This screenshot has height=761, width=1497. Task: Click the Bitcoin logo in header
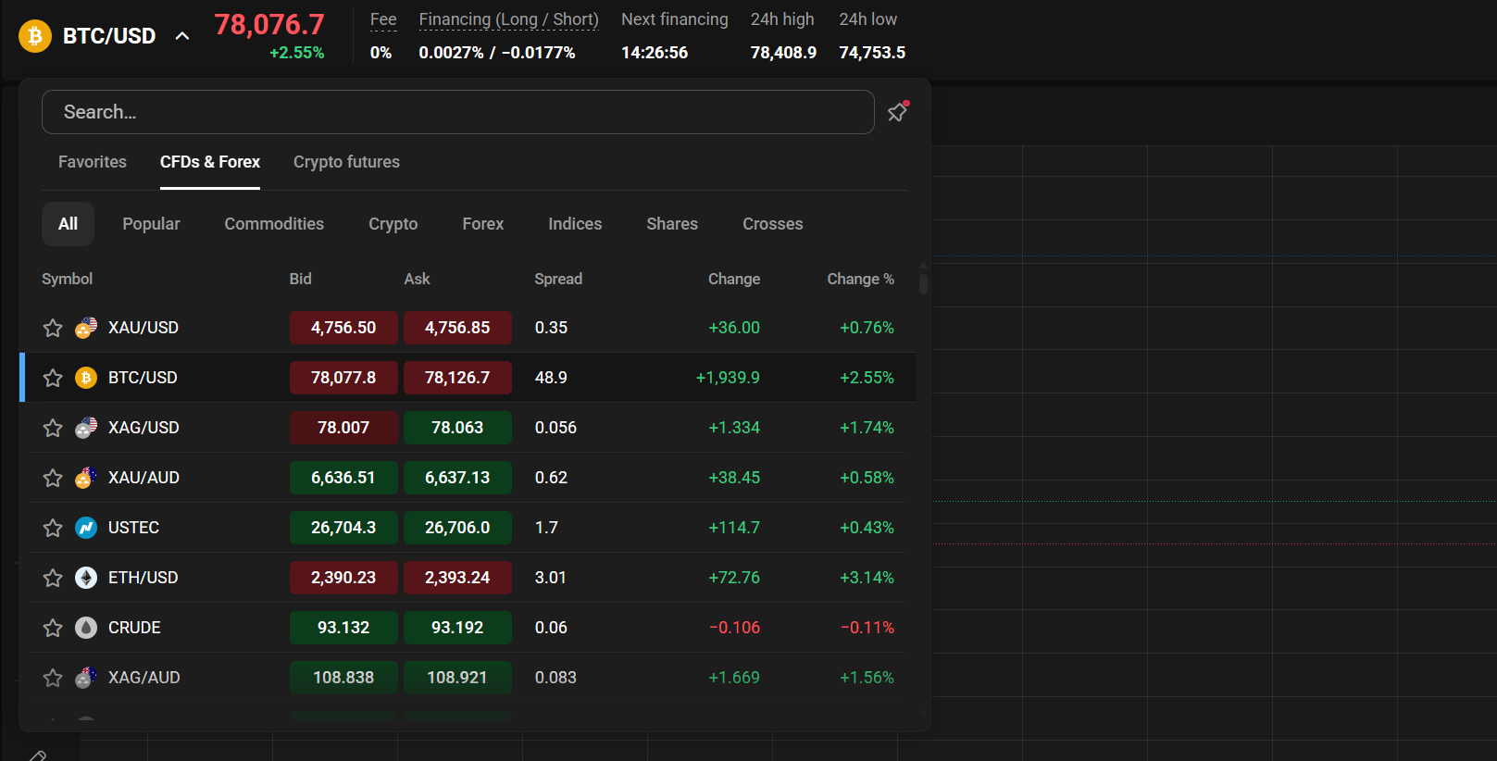(35, 36)
